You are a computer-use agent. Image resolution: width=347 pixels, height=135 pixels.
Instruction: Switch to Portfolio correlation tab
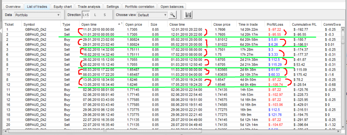click(140, 7)
